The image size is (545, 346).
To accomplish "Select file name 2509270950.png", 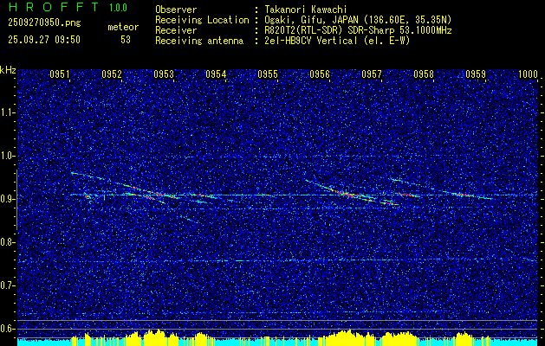I will (x=44, y=23).
